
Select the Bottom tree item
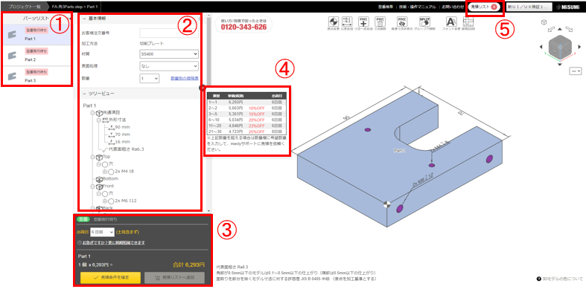click(x=108, y=179)
